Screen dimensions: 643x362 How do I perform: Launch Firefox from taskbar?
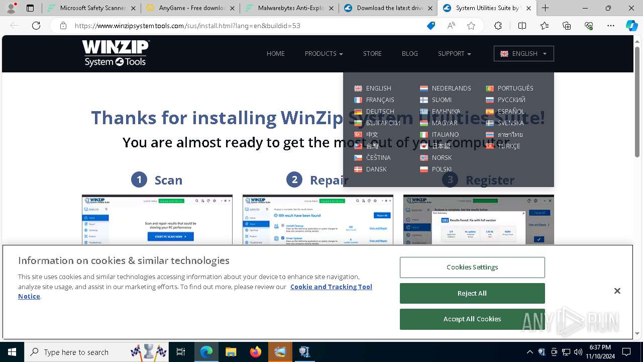[x=255, y=352]
